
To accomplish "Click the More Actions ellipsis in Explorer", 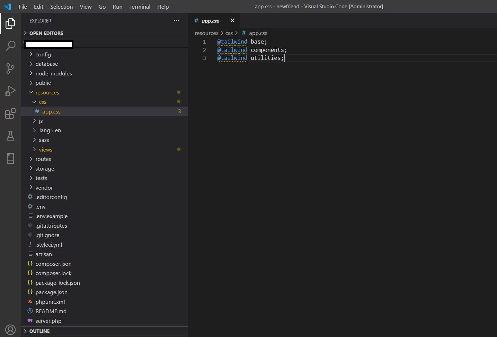I will pos(177,21).
